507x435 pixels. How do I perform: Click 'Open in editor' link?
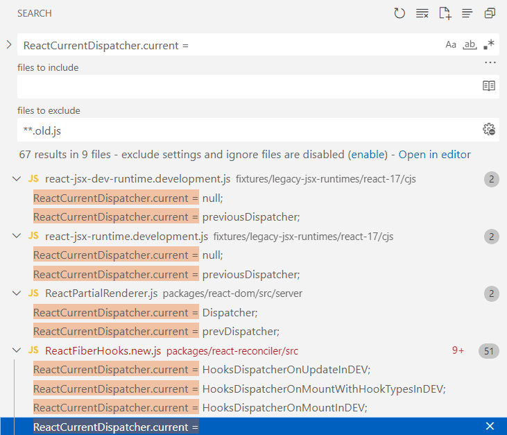tap(434, 155)
